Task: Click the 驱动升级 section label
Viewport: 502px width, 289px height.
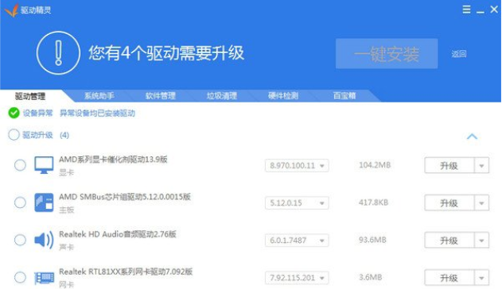Action: coord(37,135)
